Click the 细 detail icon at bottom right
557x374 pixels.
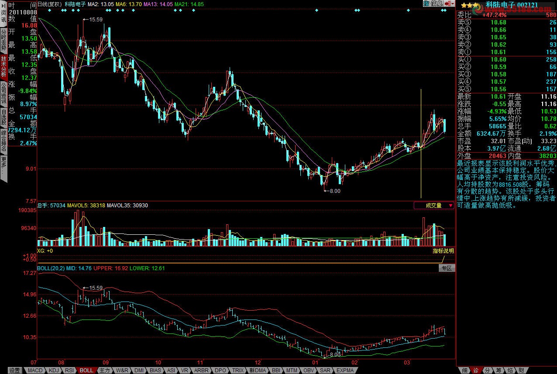[x=464, y=370]
